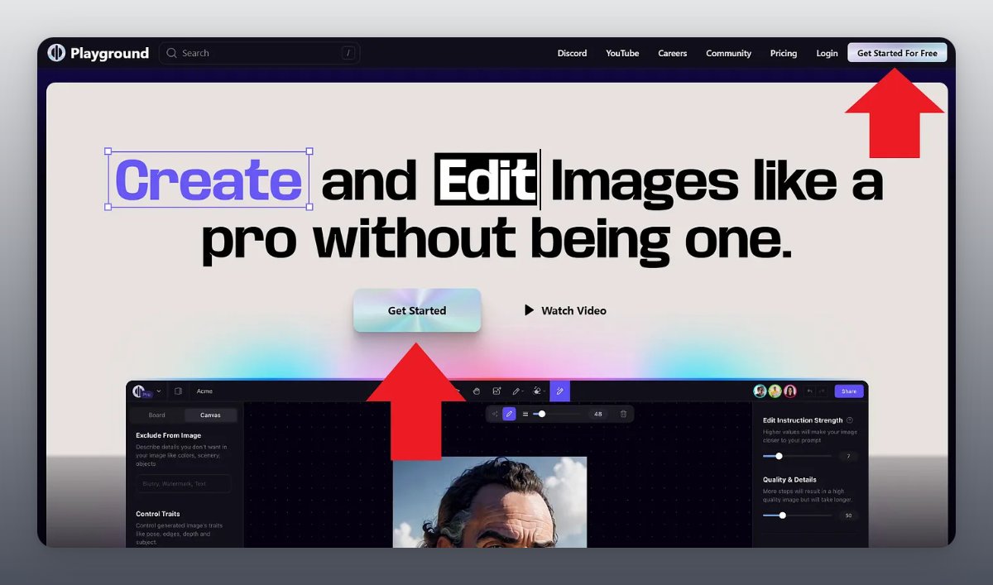This screenshot has height=585, width=993.
Task: Adjust the Quality & Details slider
Action: point(798,515)
